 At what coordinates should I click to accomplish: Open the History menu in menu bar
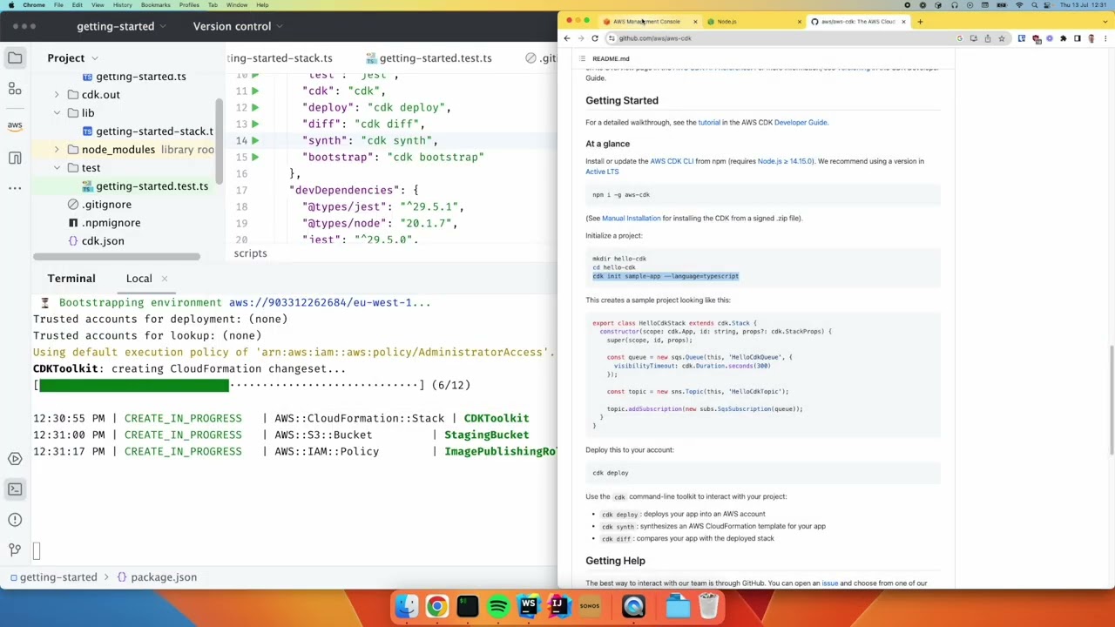pos(122,5)
